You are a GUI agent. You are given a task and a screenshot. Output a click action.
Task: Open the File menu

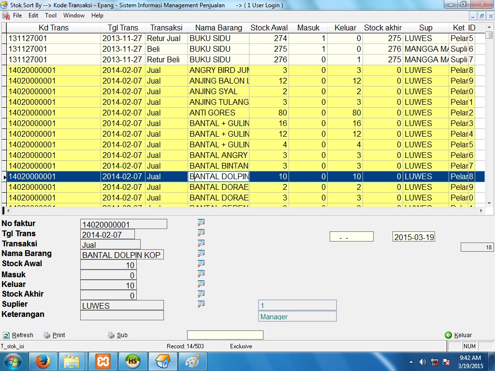(17, 15)
